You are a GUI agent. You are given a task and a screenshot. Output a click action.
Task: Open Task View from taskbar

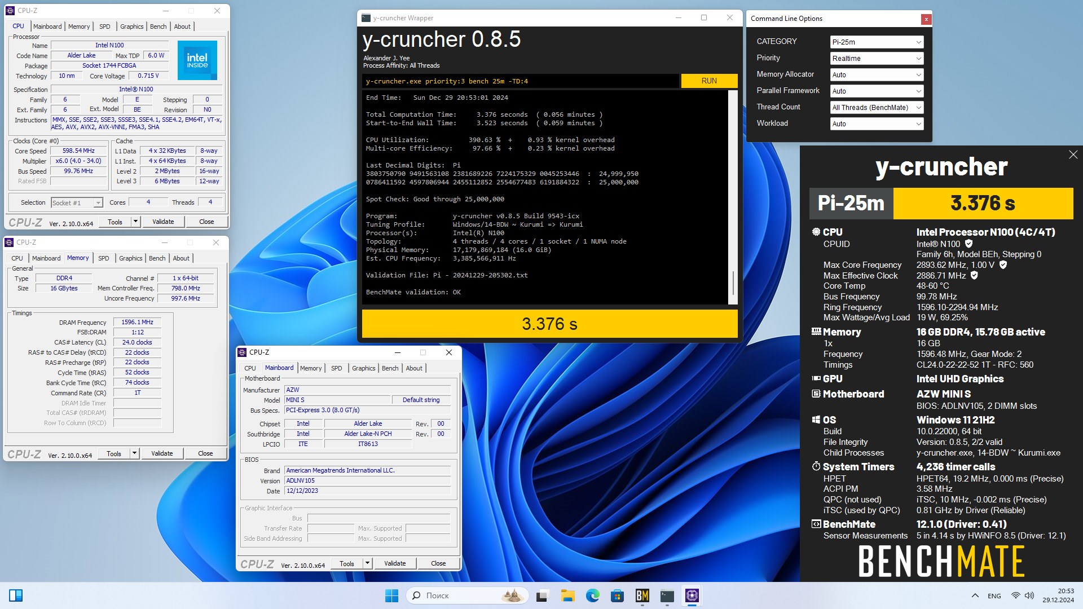(x=543, y=595)
